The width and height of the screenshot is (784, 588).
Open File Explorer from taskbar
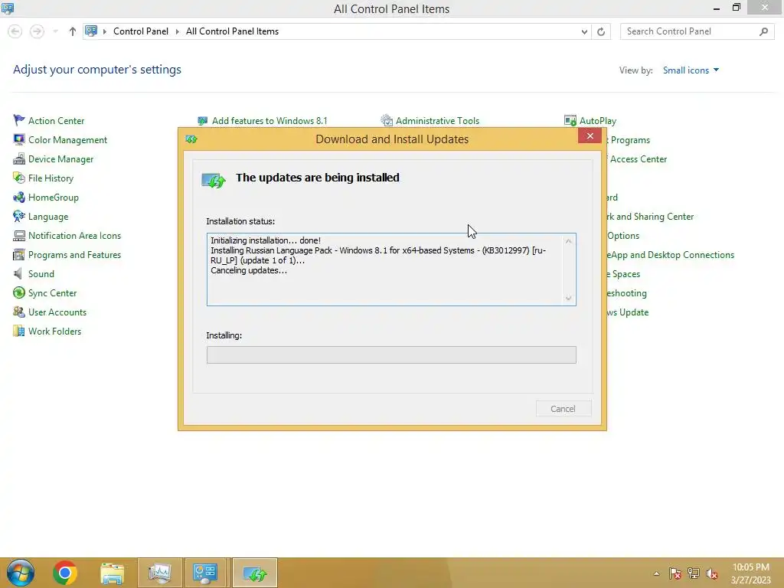[x=112, y=573]
